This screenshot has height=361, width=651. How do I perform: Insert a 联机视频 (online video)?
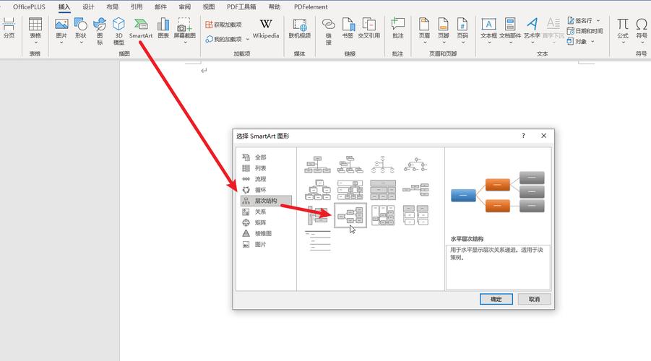[x=299, y=29]
